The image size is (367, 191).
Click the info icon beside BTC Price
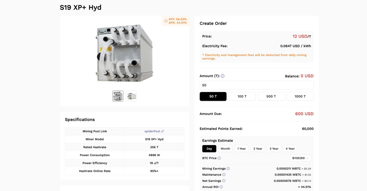(x=219, y=158)
